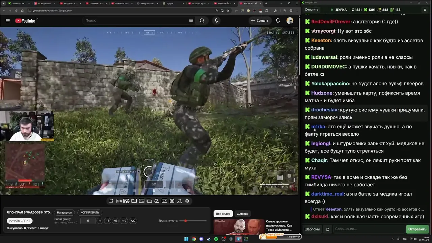
Task: Click the Kick viewer count 1391
Action: [370, 10]
